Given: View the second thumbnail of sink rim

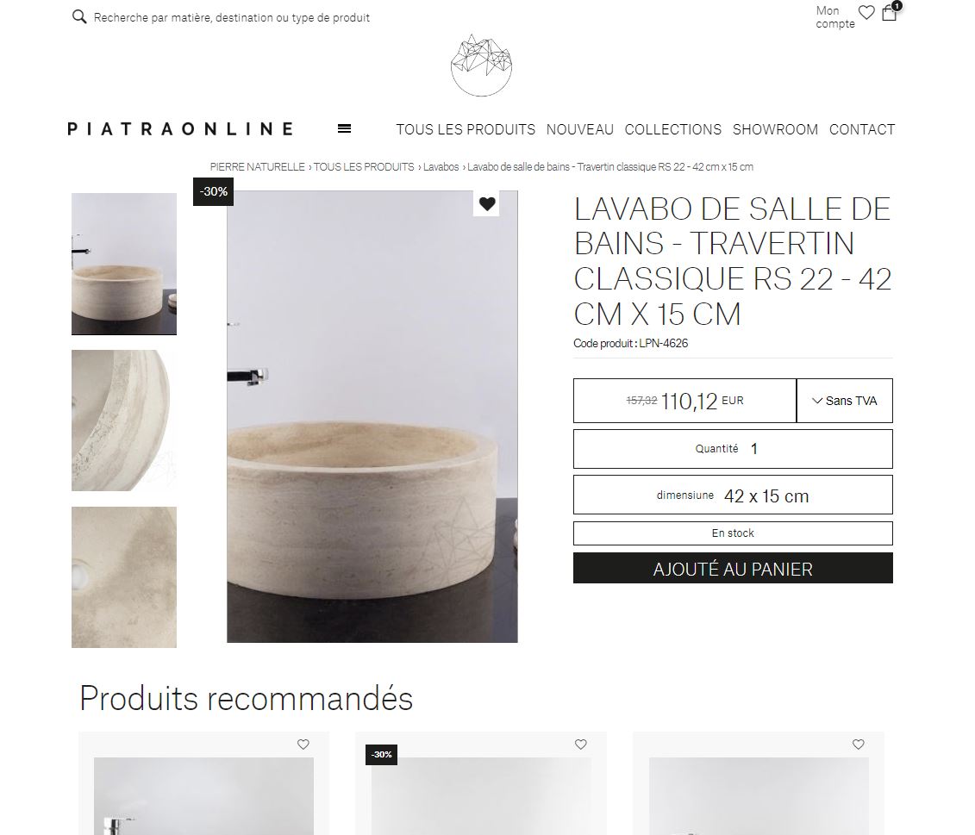Looking at the screenshot, I should [124, 421].
